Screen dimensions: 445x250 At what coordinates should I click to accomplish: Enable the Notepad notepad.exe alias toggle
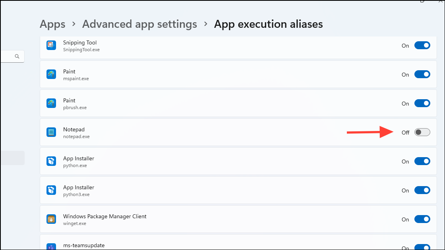coord(422,133)
